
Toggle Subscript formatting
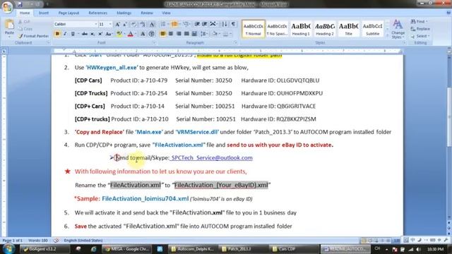pos(93,34)
